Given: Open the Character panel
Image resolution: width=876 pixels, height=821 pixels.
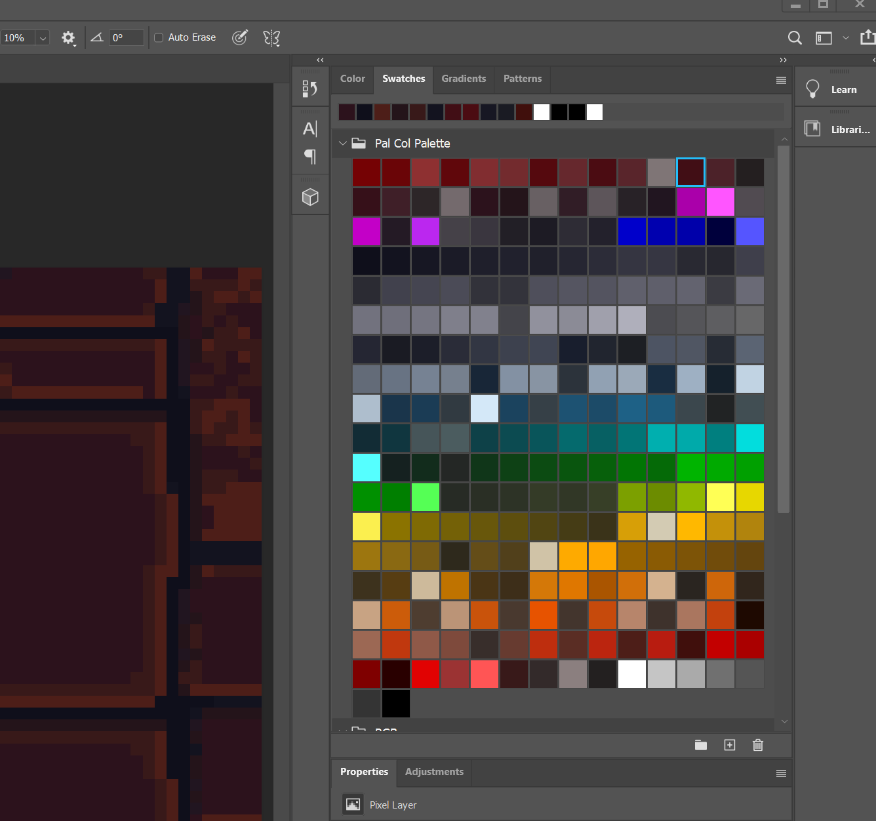Looking at the screenshot, I should (309, 129).
